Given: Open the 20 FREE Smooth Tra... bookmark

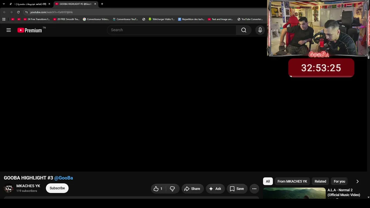Looking at the screenshot, I should 66,19.
